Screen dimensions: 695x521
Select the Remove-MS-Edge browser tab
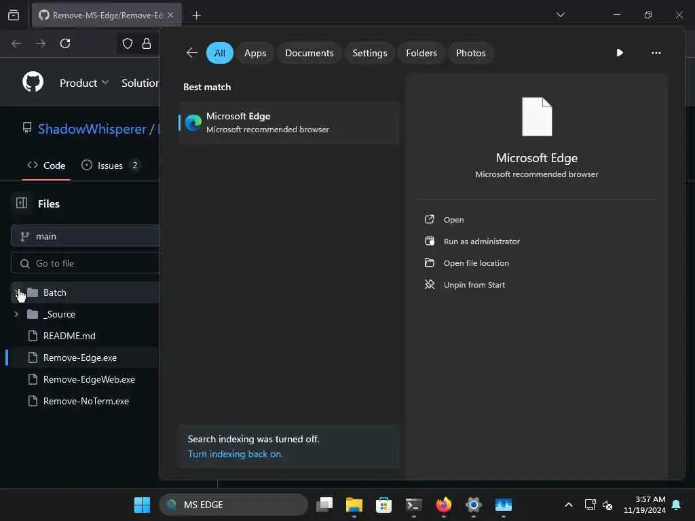[107, 15]
